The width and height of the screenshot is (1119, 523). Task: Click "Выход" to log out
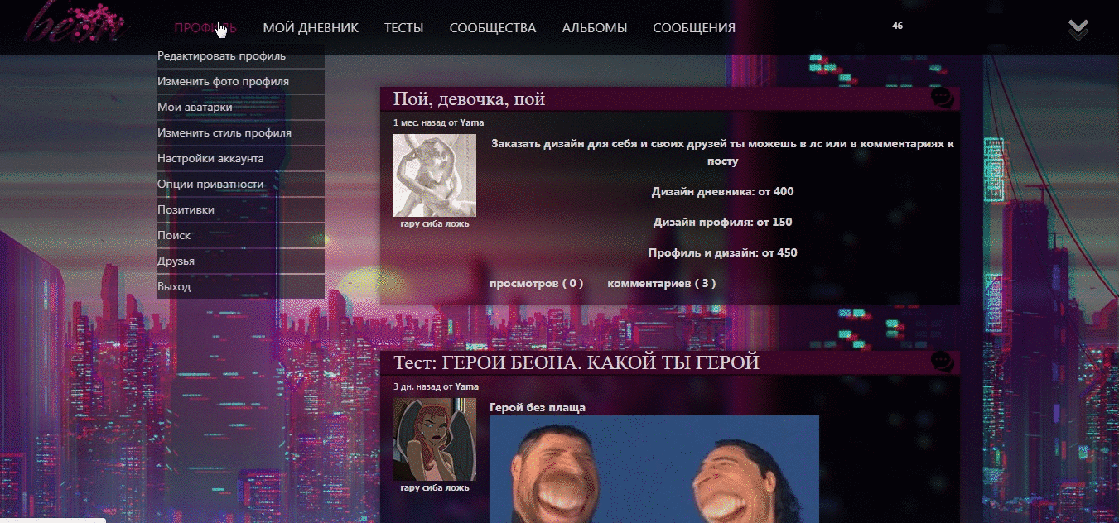174,287
